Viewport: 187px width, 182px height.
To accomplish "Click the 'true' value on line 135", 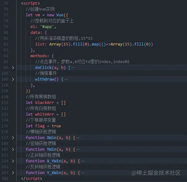I will tap(56, 126).
